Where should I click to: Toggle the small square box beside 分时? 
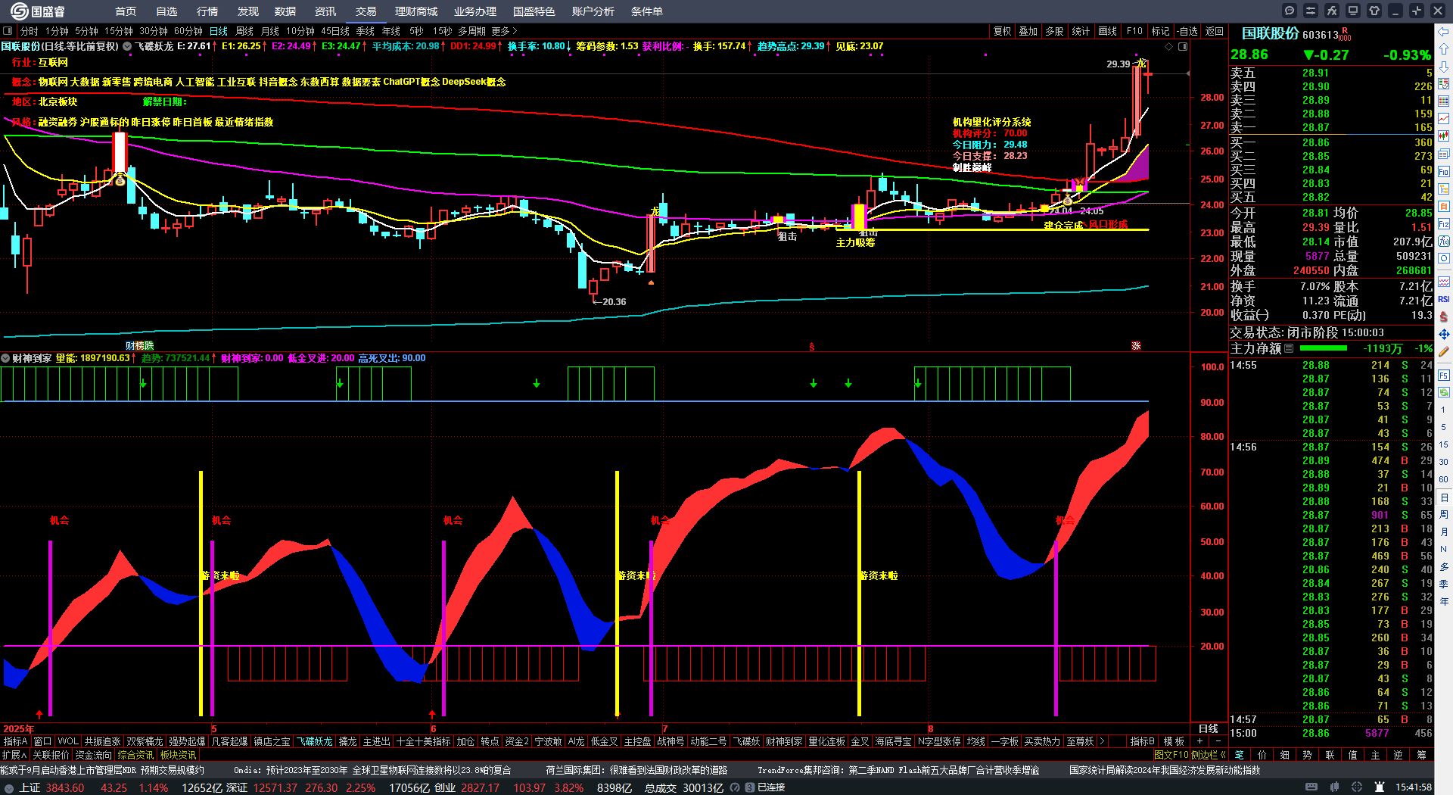click(8, 31)
